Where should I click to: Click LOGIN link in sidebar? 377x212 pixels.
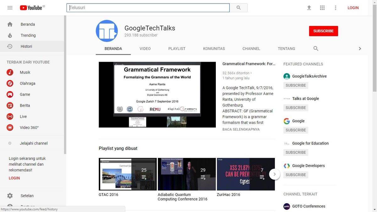pyautogui.click(x=14, y=178)
